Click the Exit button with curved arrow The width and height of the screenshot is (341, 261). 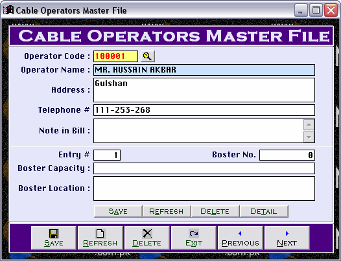point(194,238)
